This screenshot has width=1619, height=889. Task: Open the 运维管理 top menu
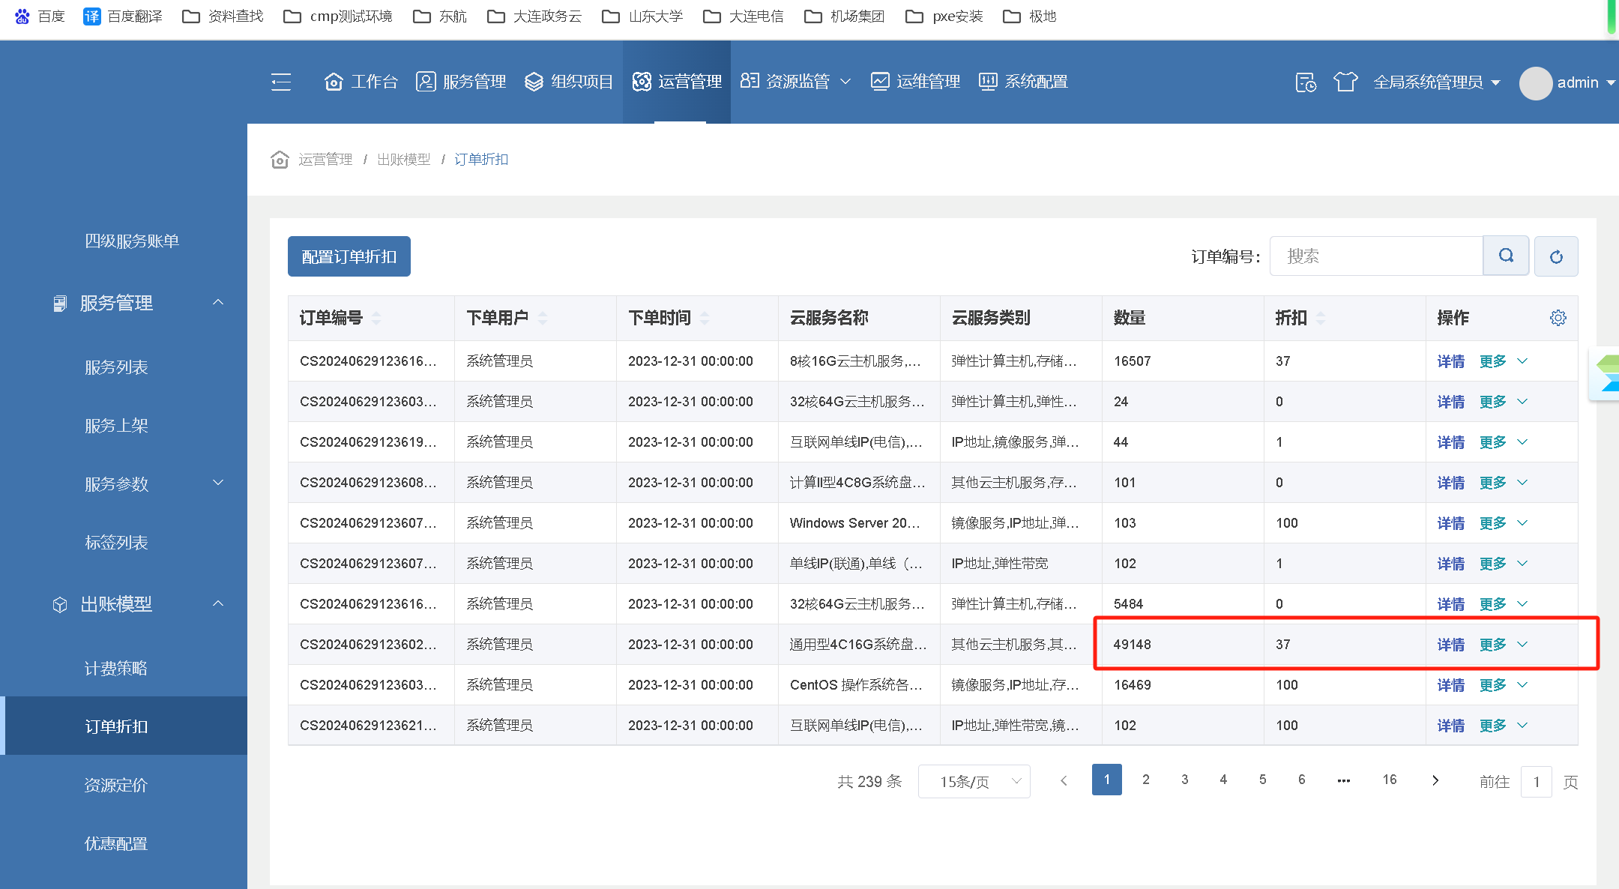pos(915,82)
